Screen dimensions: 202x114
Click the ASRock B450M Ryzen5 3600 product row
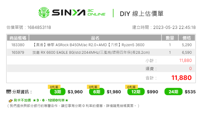101,45
